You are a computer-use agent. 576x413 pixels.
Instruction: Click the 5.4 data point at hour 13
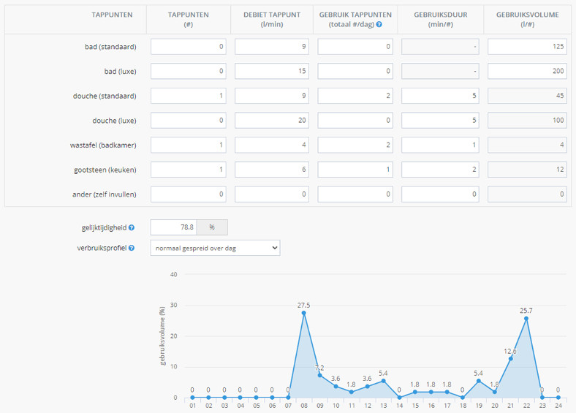point(383,381)
